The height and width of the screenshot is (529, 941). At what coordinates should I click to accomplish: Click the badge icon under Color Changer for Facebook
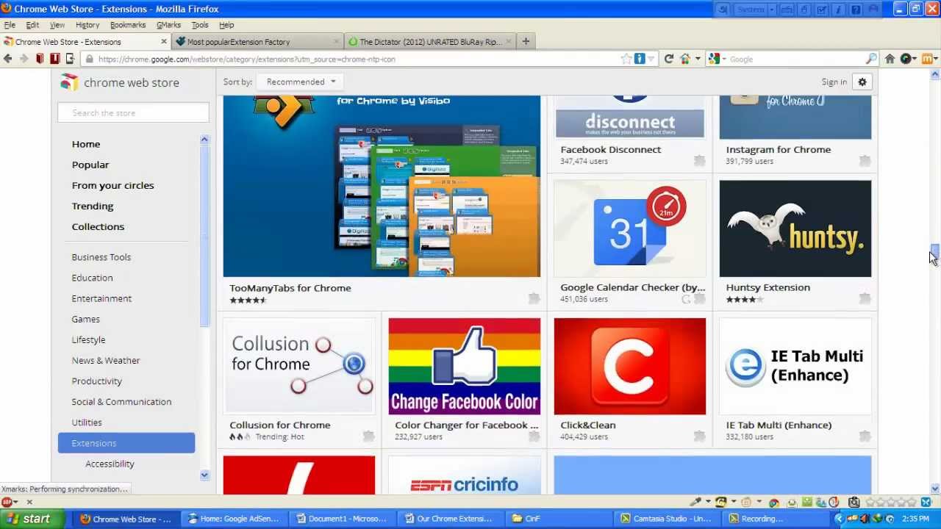coord(534,436)
